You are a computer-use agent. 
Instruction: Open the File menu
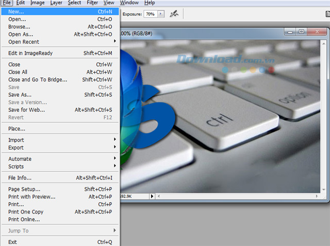click(x=7, y=3)
